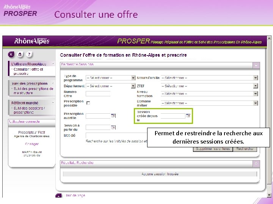Click the purple X logout icon
The width and height of the screenshot is (273, 204).
click(x=11, y=55)
